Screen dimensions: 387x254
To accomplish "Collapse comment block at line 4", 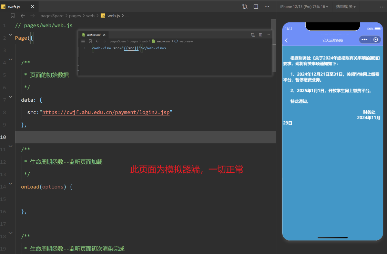I will click(x=11, y=59).
